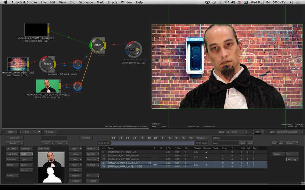Open the Timecode display dropdown
This screenshot has height=190, width=305.
tap(202, 138)
